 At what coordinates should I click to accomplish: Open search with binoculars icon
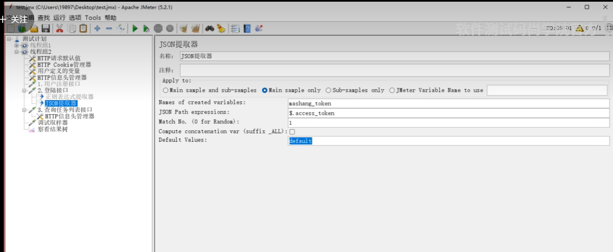click(210, 28)
